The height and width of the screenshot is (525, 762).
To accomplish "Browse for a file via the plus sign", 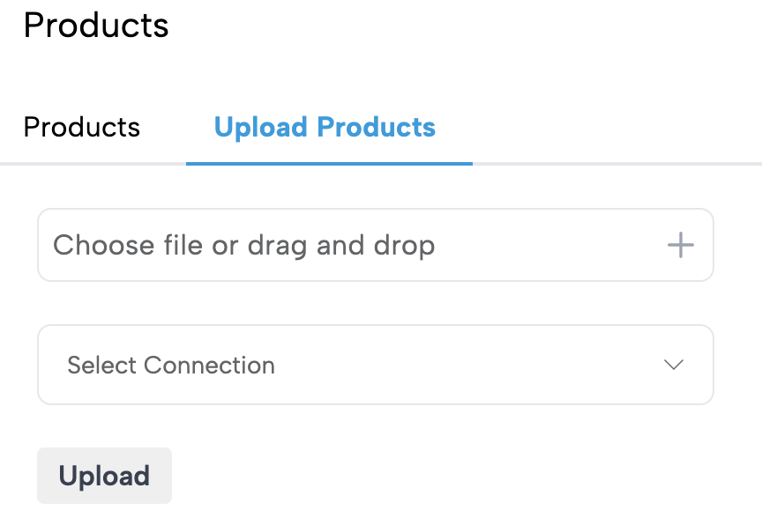I will coord(680,245).
